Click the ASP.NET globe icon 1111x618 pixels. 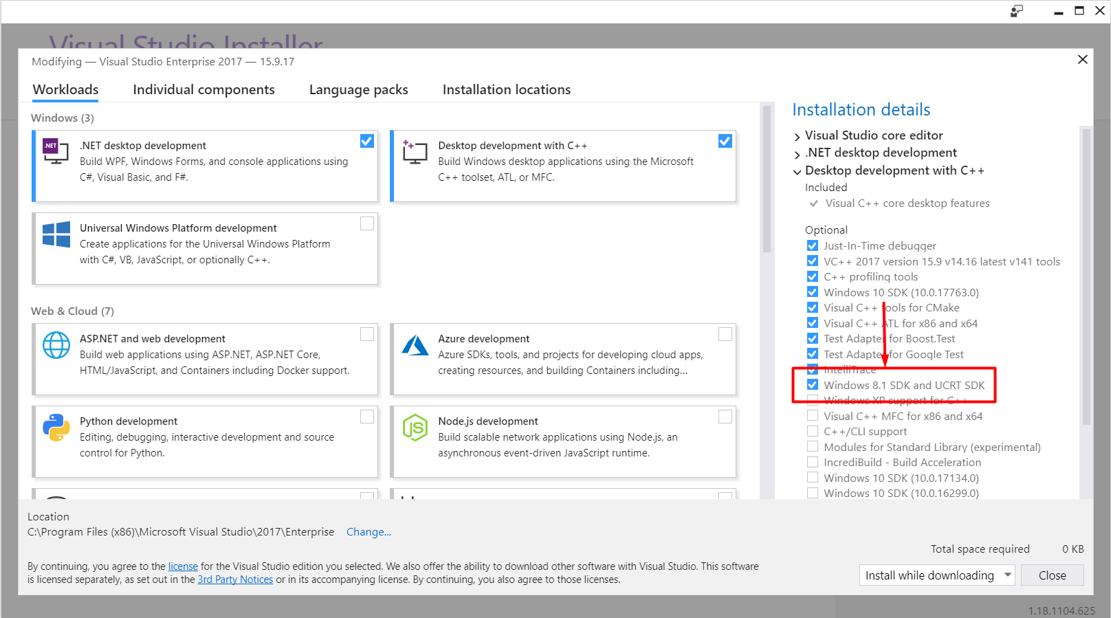click(56, 345)
